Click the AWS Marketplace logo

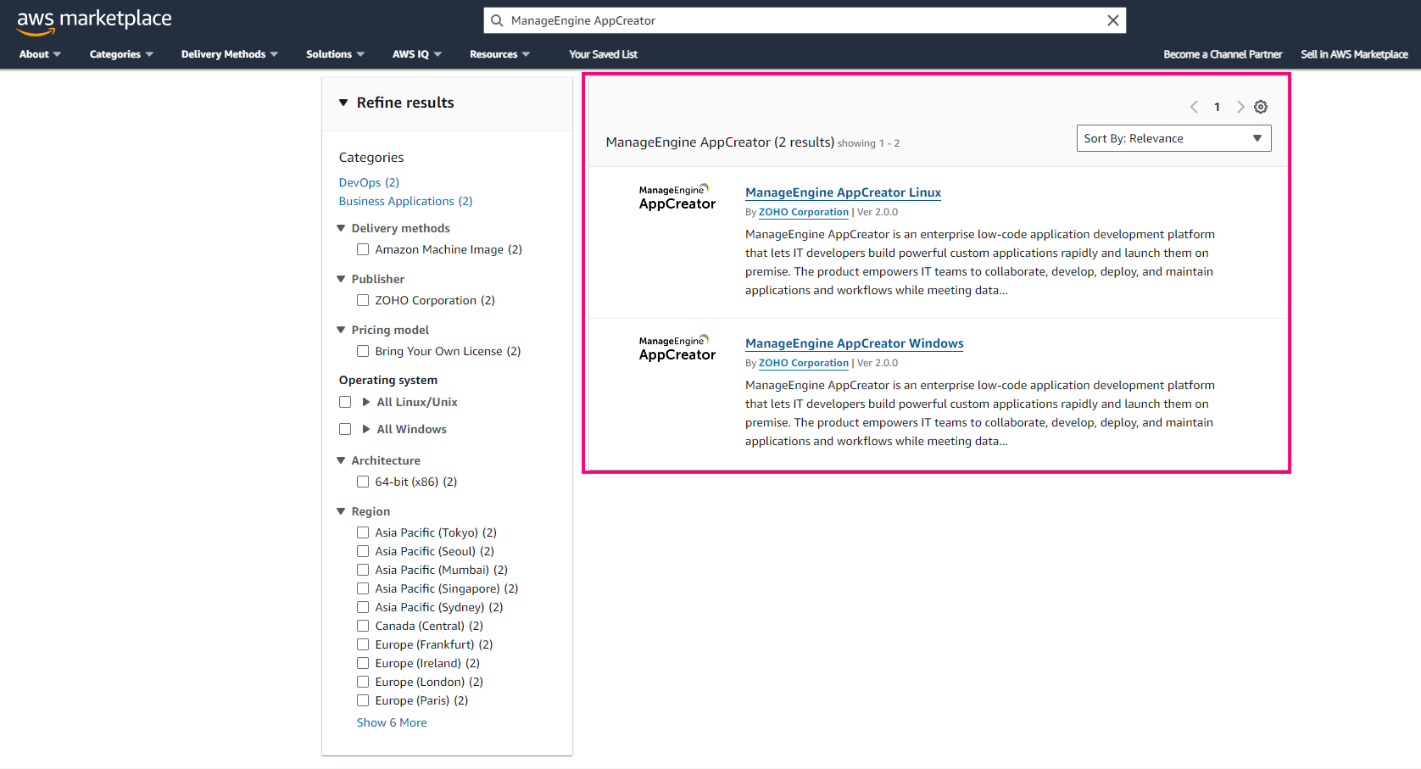click(94, 21)
